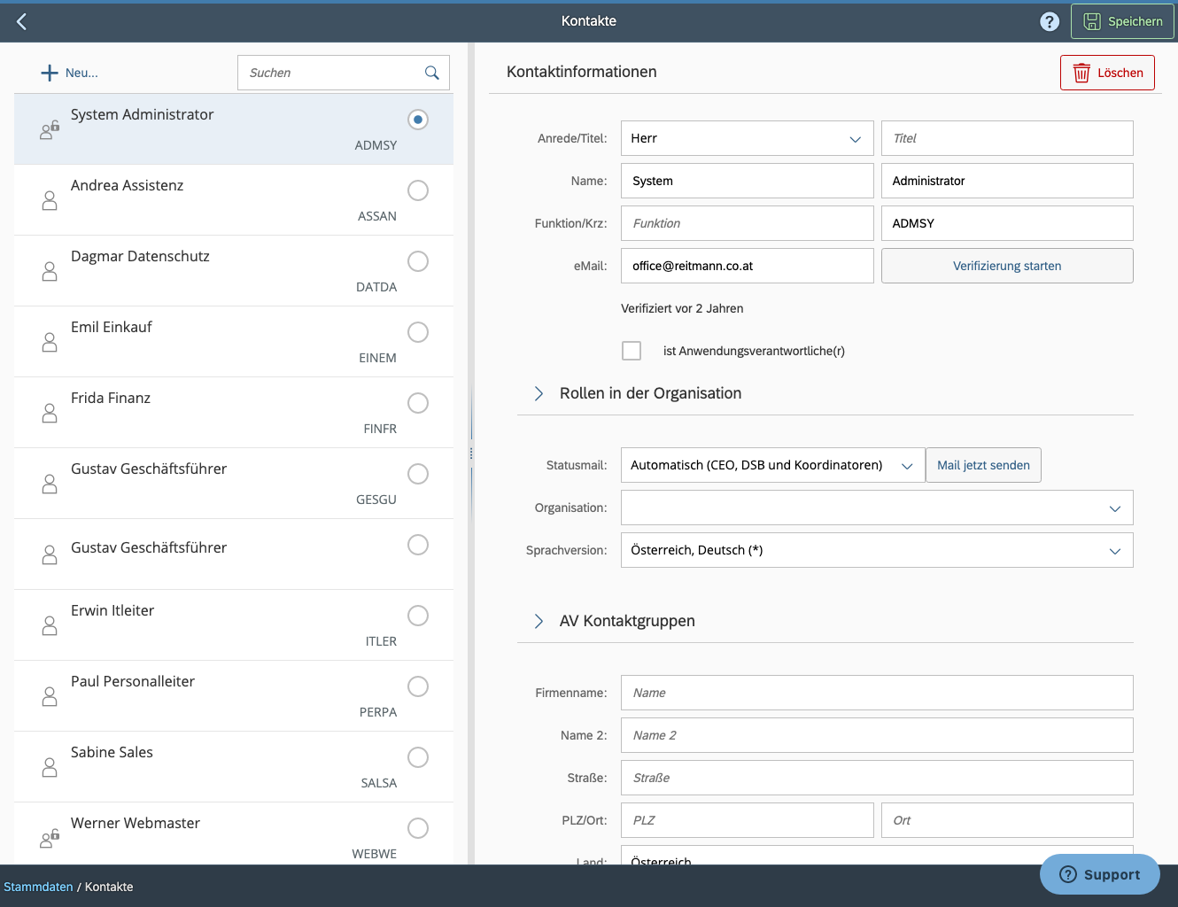The height and width of the screenshot is (907, 1178).
Task: Click the Verifizierung starten button
Action: (1006, 266)
